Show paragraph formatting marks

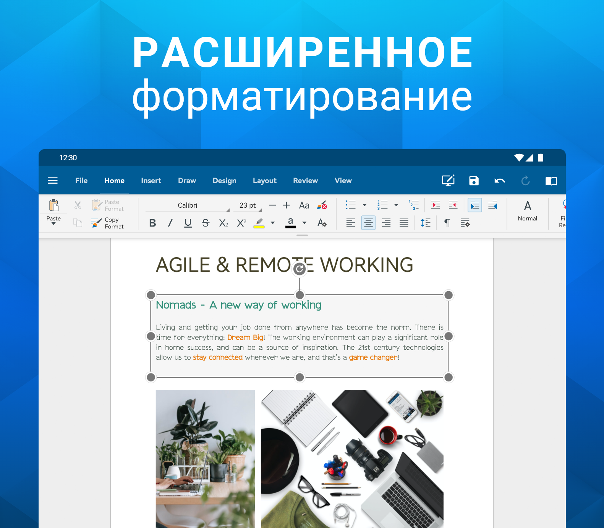pos(447,223)
